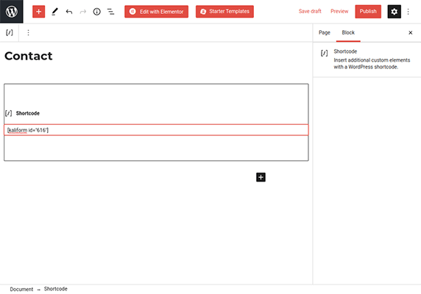Open Starter Templates

224,12
